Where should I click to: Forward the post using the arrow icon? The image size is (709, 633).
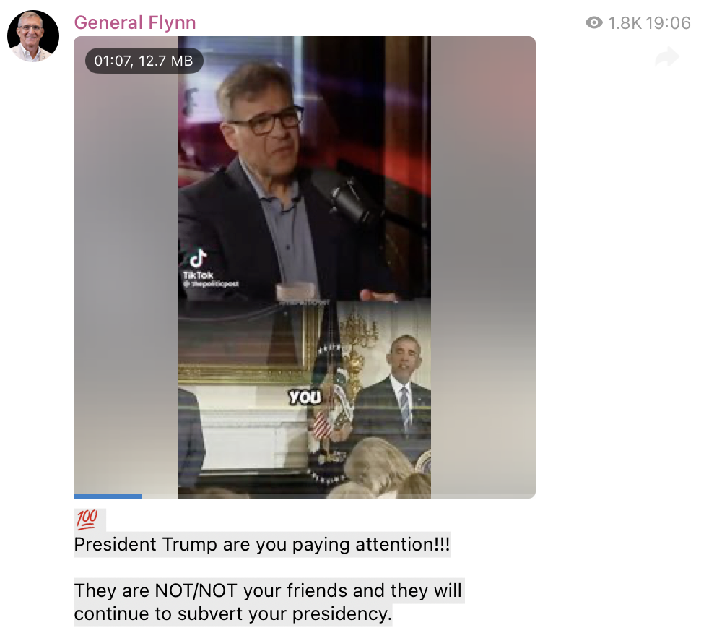667,56
